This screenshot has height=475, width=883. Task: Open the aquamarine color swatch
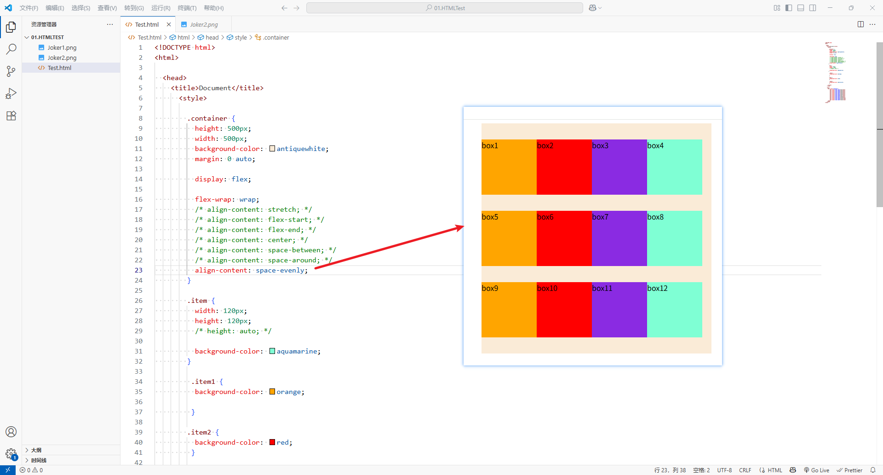pyautogui.click(x=272, y=351)
